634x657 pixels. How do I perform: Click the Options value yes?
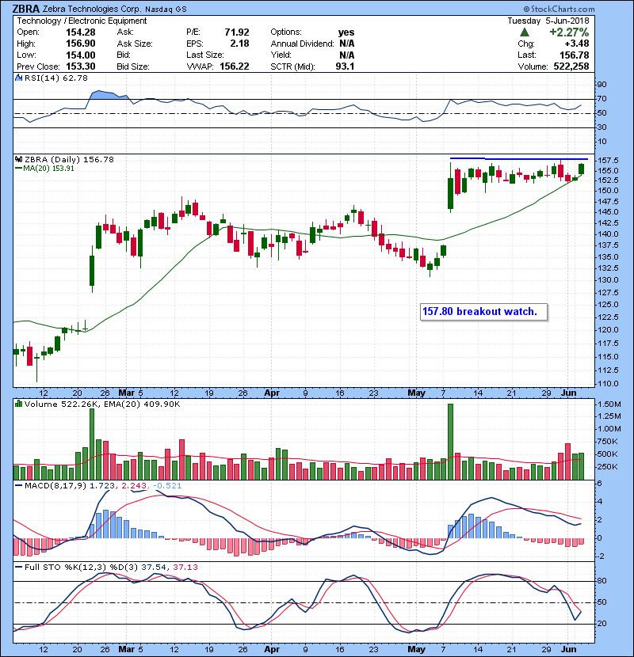[x=346, y=32]
